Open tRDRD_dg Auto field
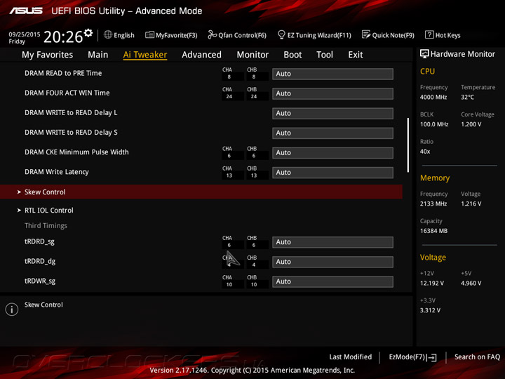The image size is (505, 379). click(x=332, y=262)
